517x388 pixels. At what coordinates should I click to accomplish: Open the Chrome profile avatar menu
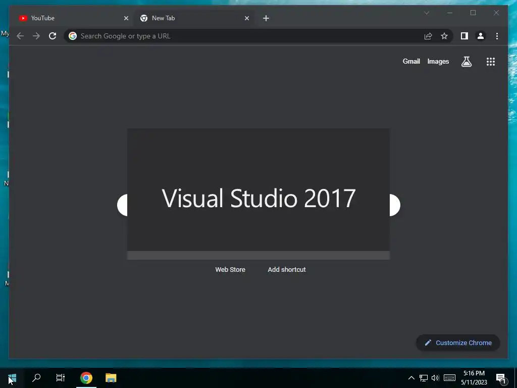click(481, 36)
